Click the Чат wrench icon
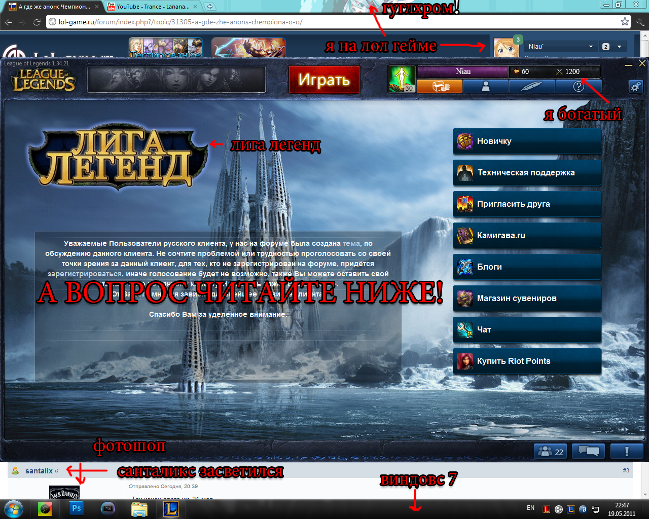Screen dimensions: 649x519 coord(465,330)
